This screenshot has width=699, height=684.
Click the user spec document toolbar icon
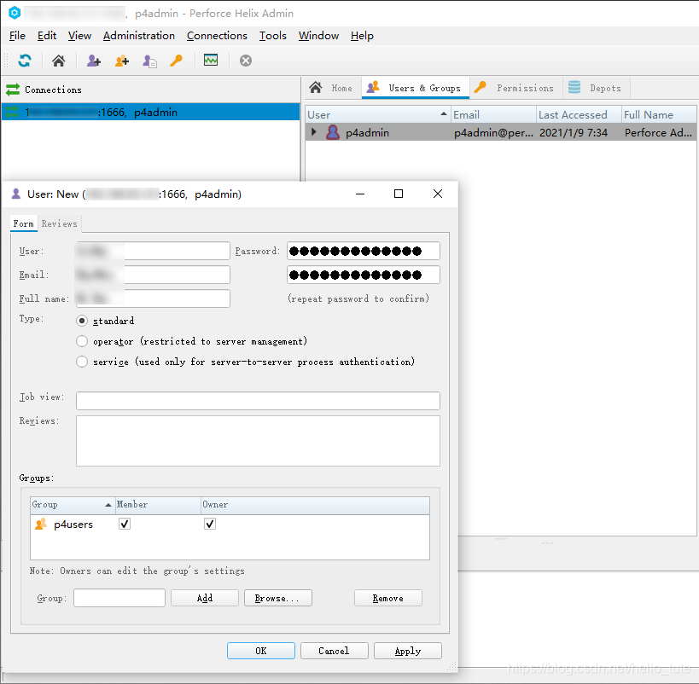pos(150,61)
